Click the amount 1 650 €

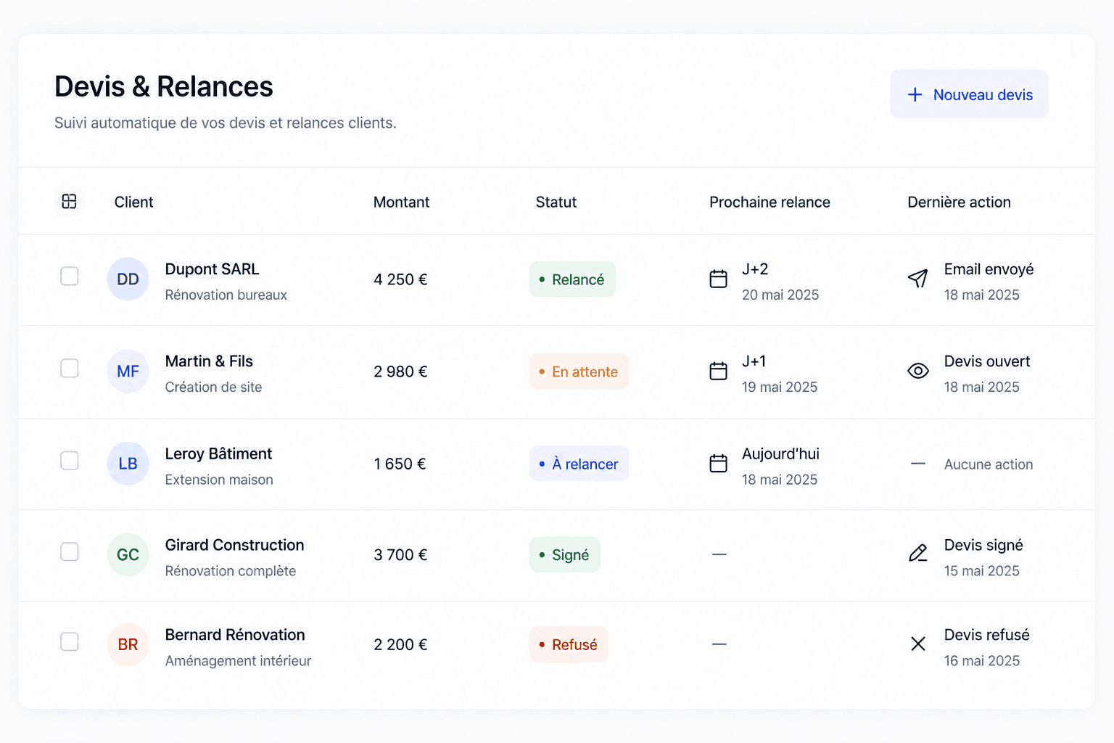point(400,464)
